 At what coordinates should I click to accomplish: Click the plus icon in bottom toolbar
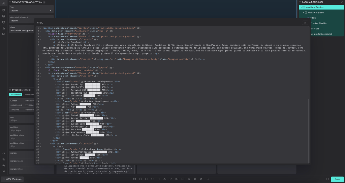click(x=208, y=179)
